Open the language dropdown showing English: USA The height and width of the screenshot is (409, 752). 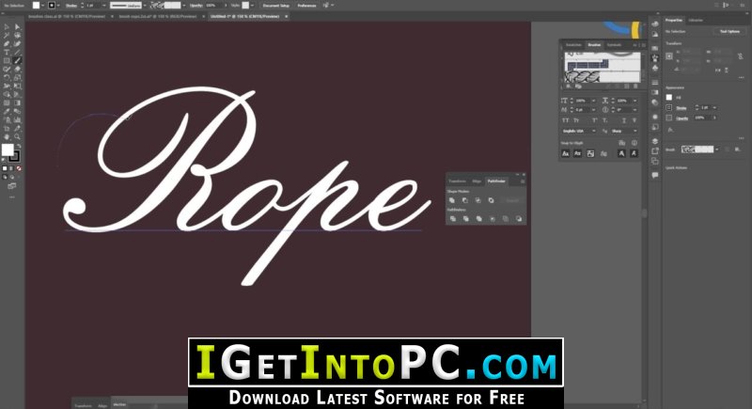pos(579,131)
